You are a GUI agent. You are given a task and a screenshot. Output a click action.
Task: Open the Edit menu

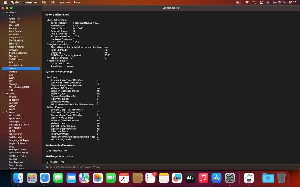pyautogui.click(x=53, y=2)
